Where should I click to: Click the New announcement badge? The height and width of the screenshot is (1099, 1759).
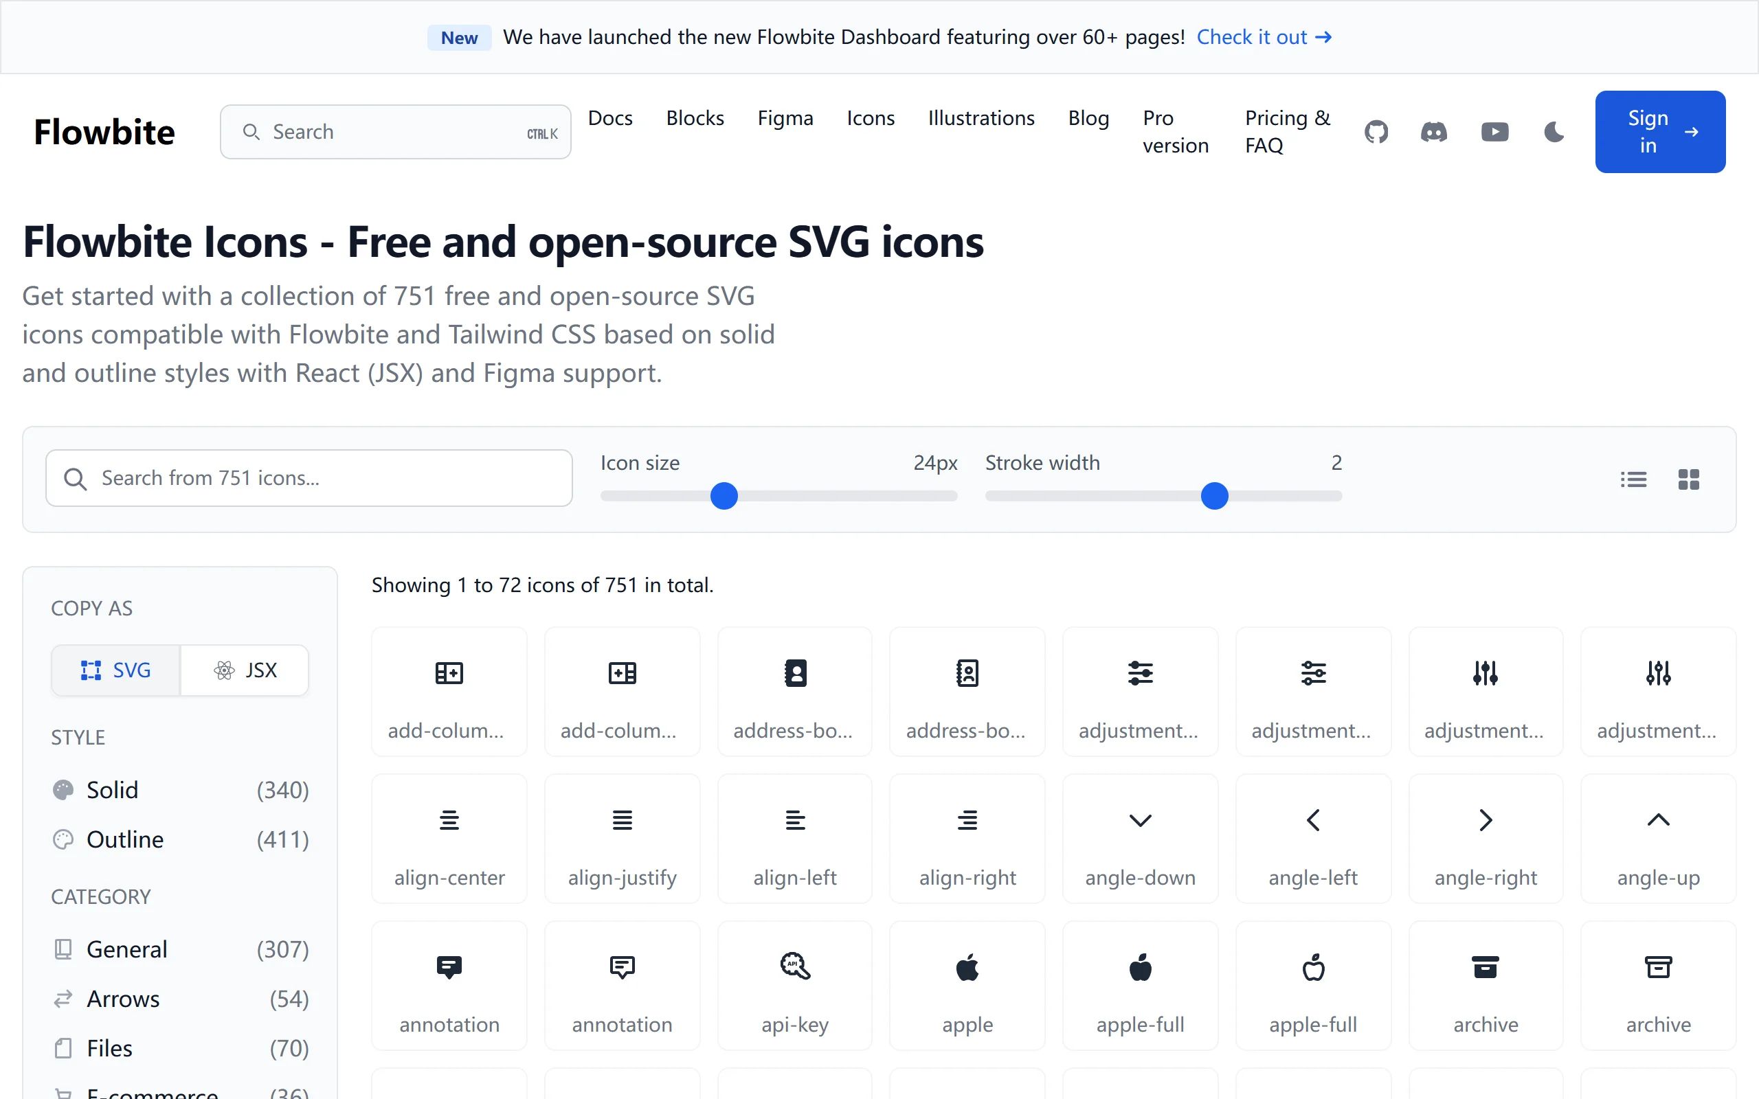click(x=460, y=37)
